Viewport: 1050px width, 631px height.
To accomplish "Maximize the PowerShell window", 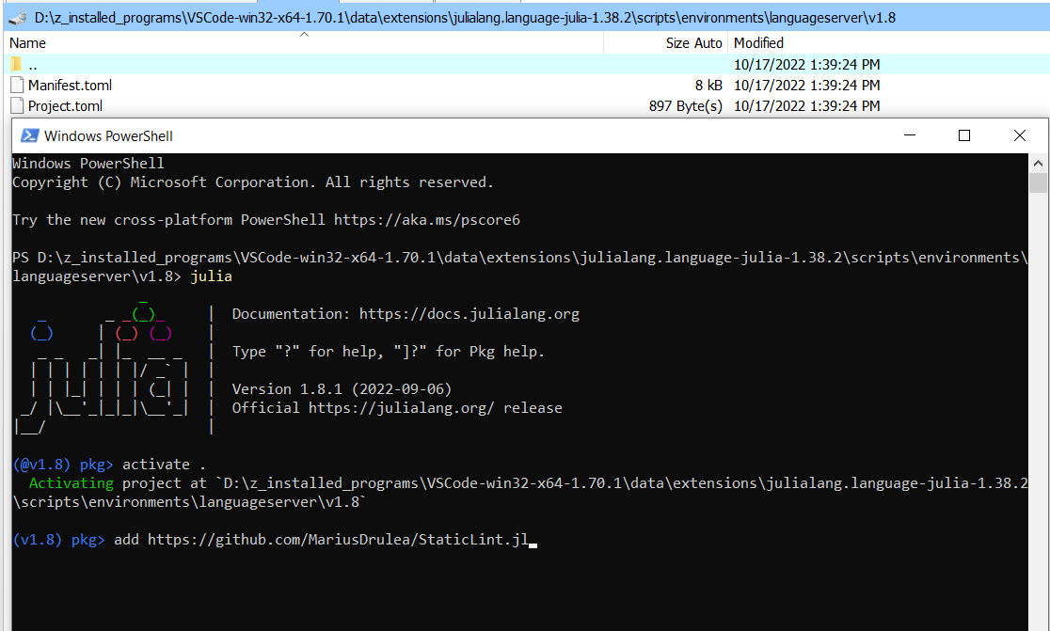I will (964, 135).
